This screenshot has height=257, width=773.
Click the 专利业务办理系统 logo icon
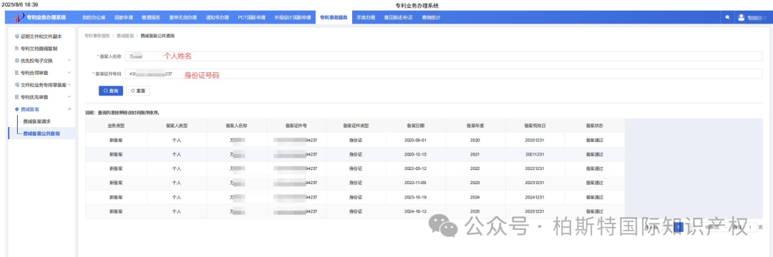[x=18, y=17]
